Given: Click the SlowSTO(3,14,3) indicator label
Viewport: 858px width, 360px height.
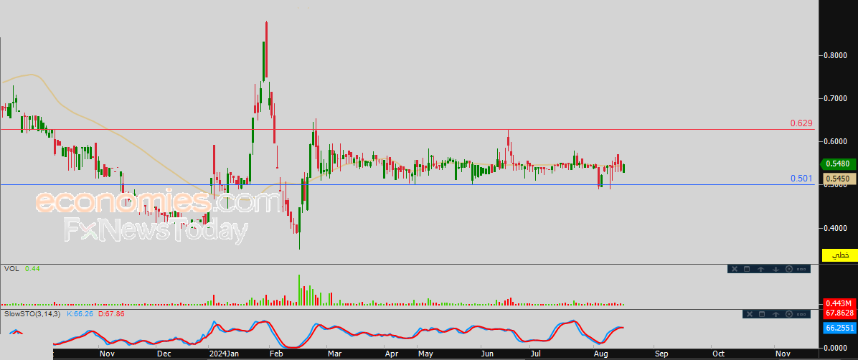Looking at the screenshot, I should (x=32, y=314).
